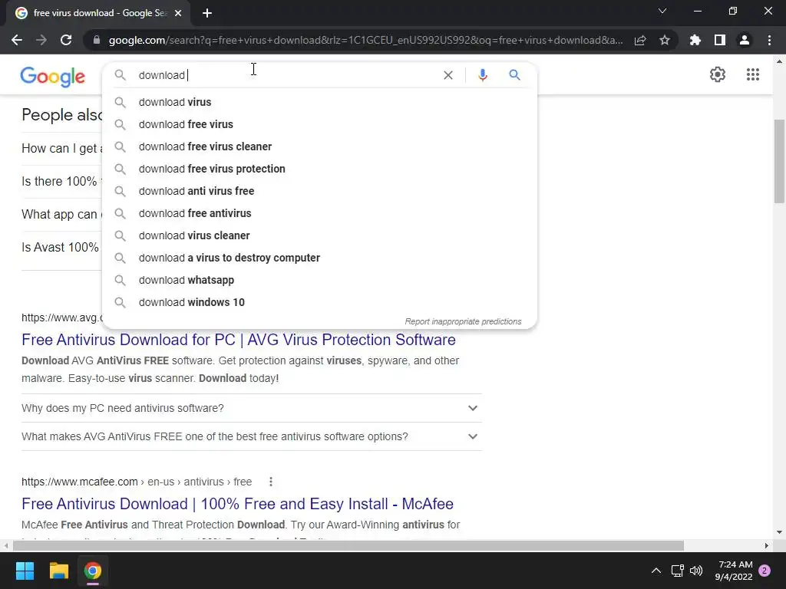786x589 pixels.
Task: Pick download a virus to destroy computer
Action: (x=319, y=258)
